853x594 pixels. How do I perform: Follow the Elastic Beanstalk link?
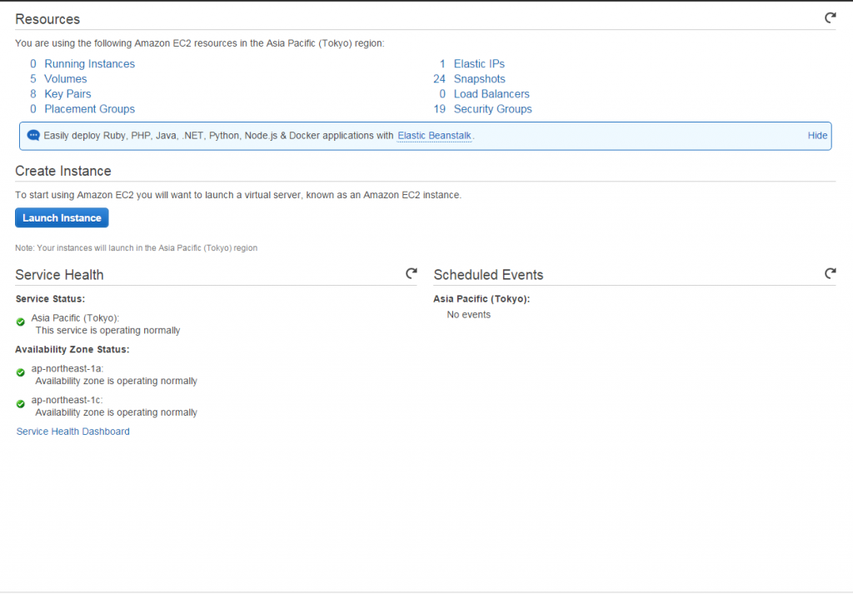434,136
